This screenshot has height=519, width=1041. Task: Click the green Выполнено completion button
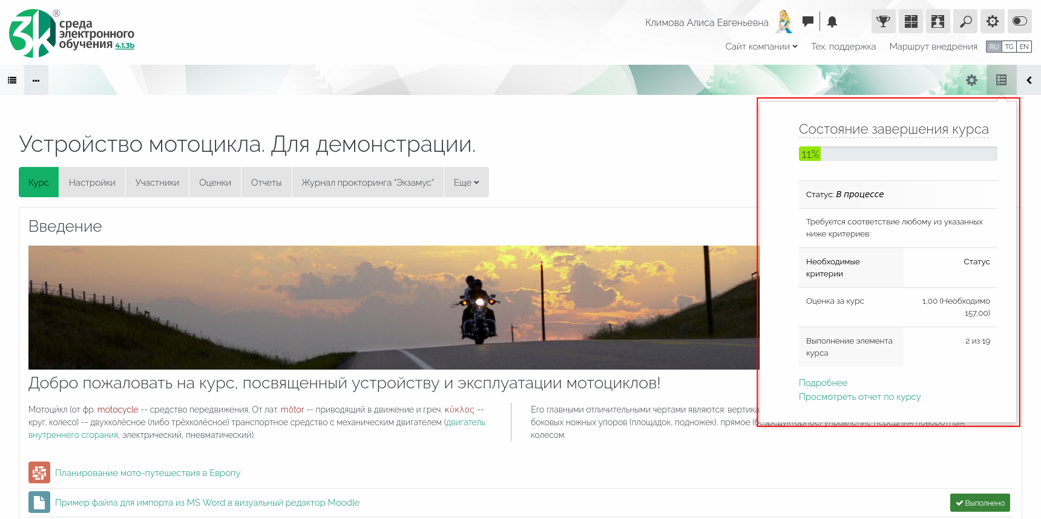tap(980, 503)
